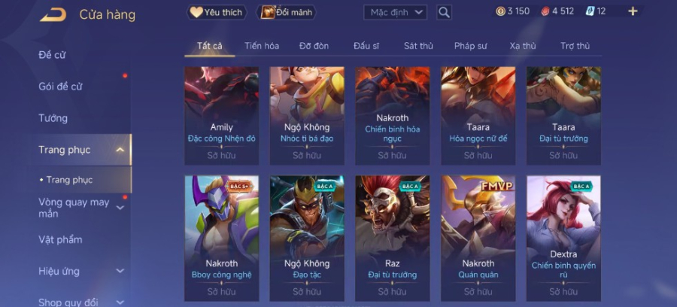Select Amily Đặc công Nhện đỏ skin

point(221,116)
